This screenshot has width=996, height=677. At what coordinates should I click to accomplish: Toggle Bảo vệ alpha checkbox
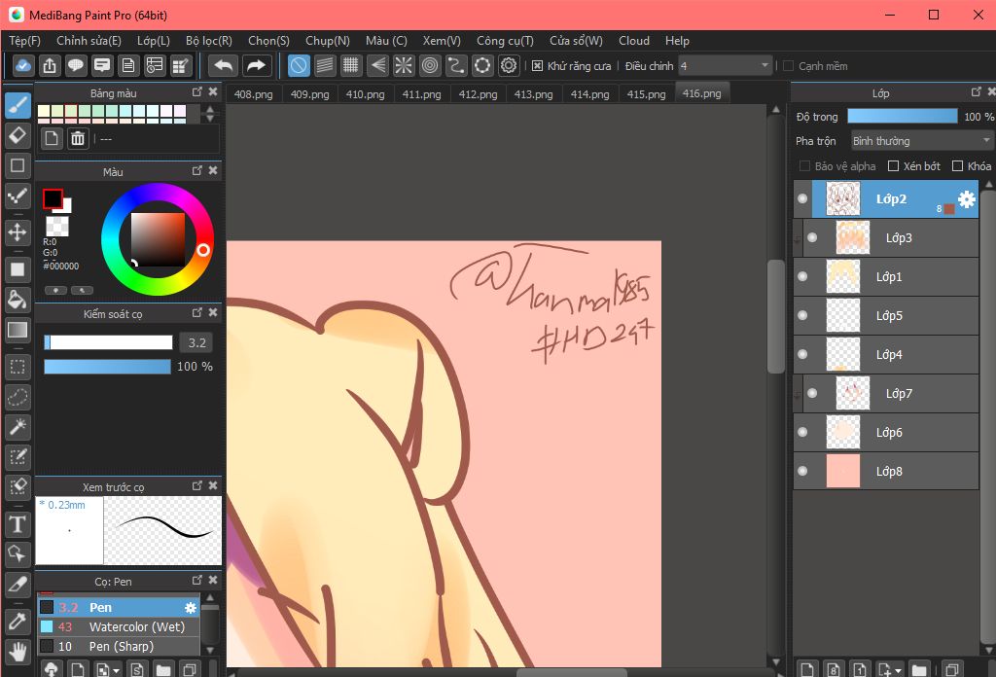pyautogui.click(x=804, y=165)
